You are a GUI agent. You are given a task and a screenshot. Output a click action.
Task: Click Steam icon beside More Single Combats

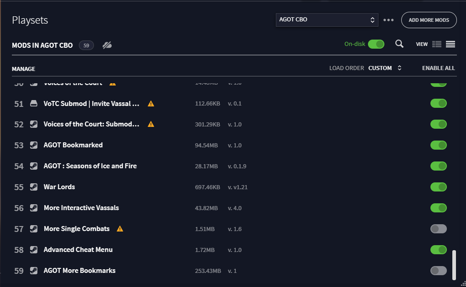[34, 229]
